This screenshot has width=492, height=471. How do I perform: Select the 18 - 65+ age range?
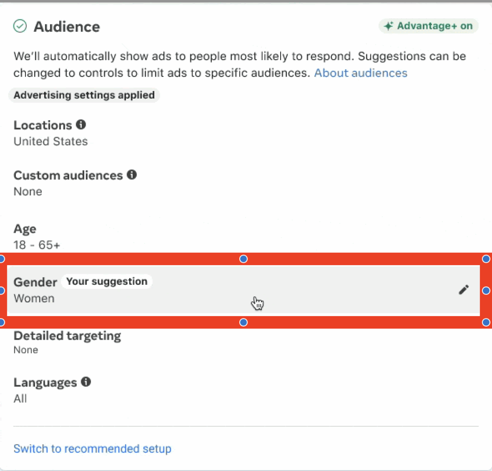(37, 245)
